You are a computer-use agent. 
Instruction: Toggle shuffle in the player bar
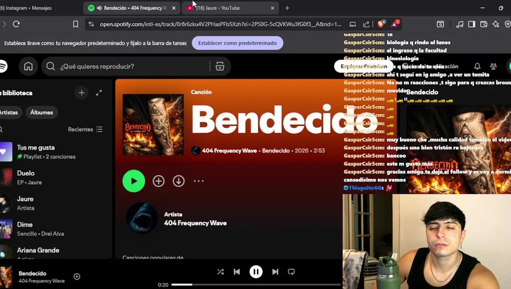point(221,272)
